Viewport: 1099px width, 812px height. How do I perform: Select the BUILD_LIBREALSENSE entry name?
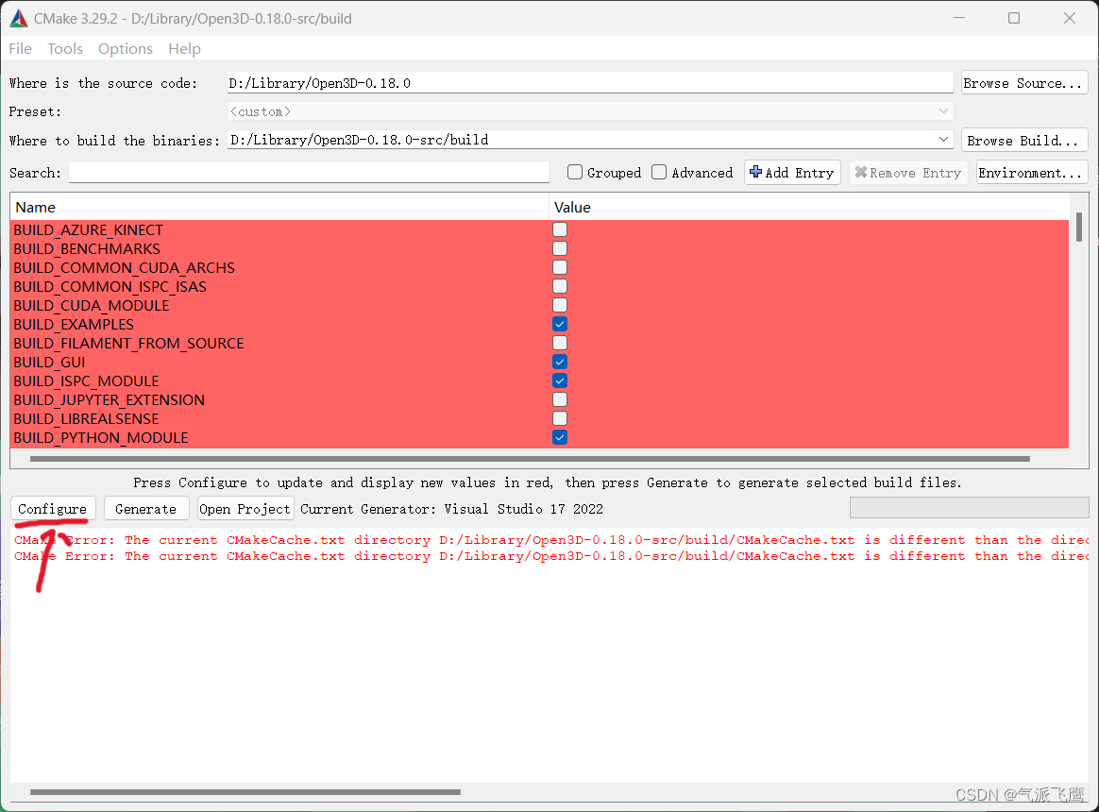tap(86, 419)
